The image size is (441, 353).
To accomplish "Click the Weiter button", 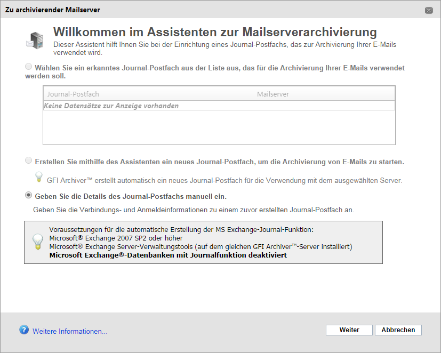I will pyautogui.click(x=349, y=330).
